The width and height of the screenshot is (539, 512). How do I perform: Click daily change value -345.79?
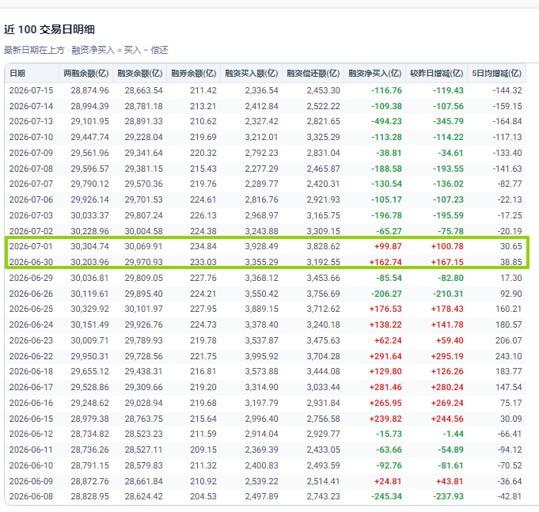coord(448,121)
